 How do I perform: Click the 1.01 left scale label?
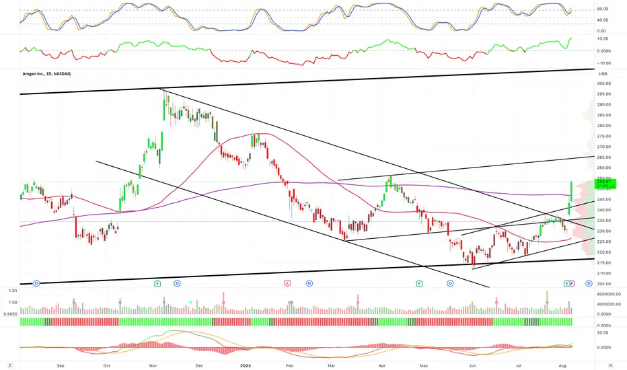tap(13, 291)
